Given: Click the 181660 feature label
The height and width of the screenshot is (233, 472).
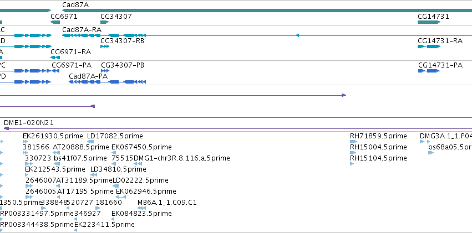Looking at the screenshot, I should 109,203.
